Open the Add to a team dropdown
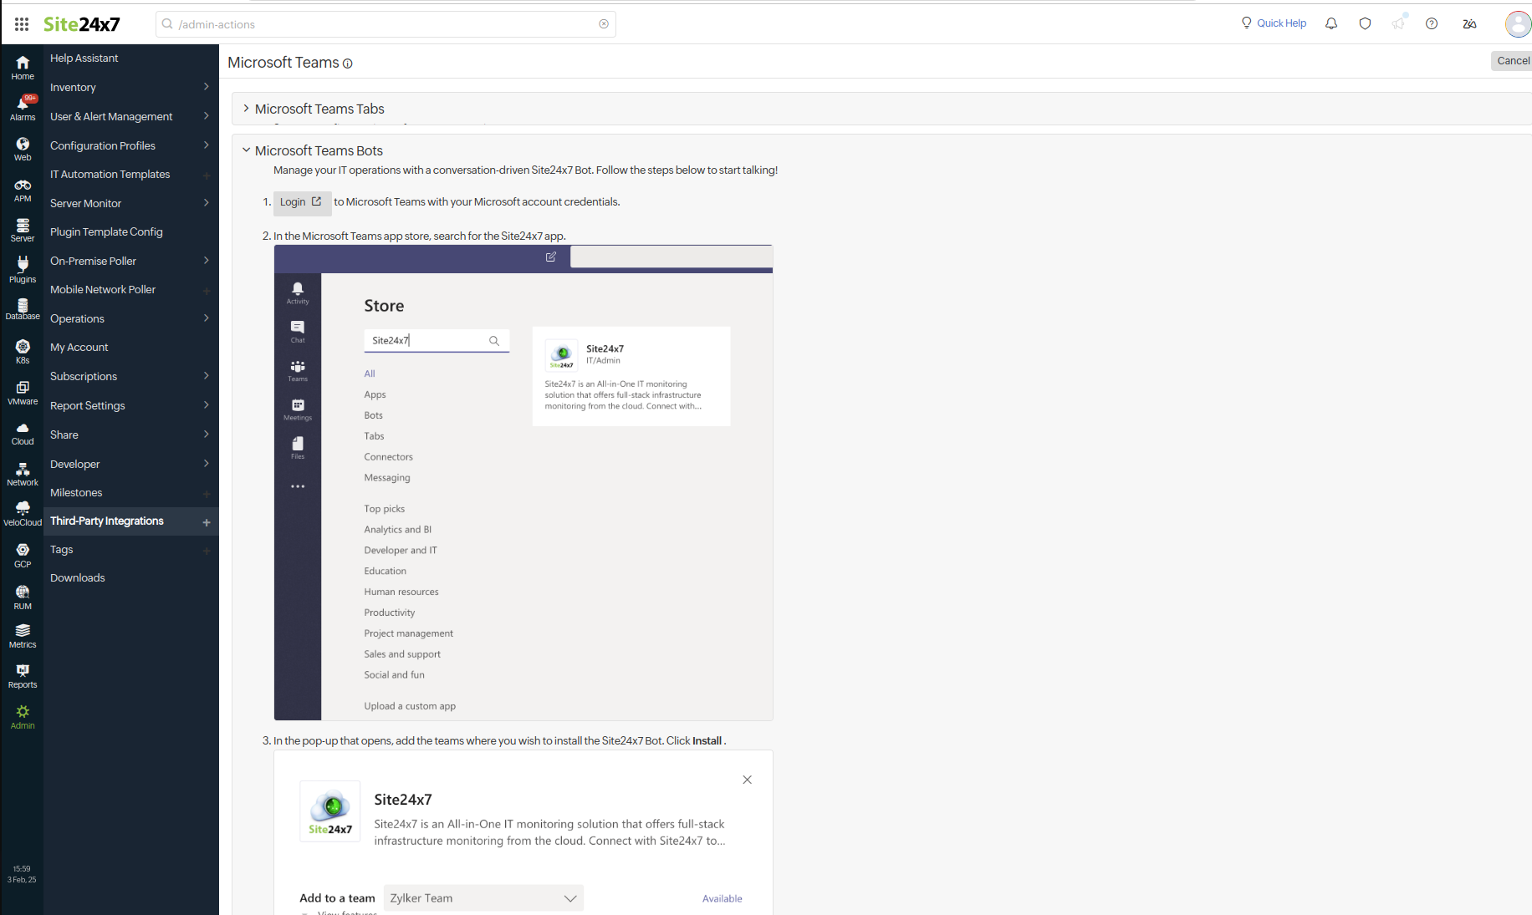 coord(483,897)
